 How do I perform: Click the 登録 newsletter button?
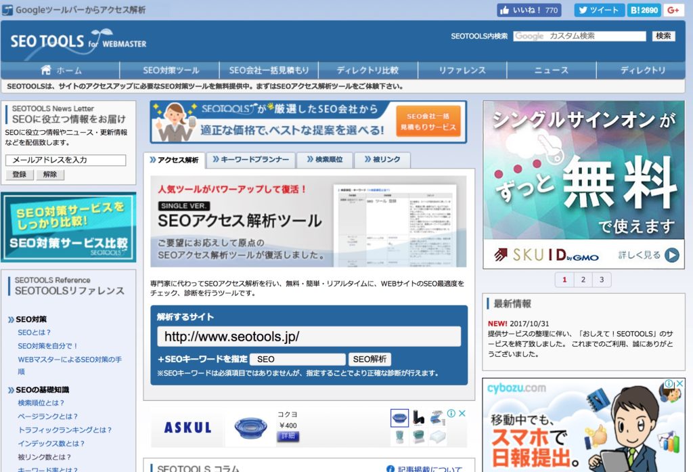coord(19,175)
